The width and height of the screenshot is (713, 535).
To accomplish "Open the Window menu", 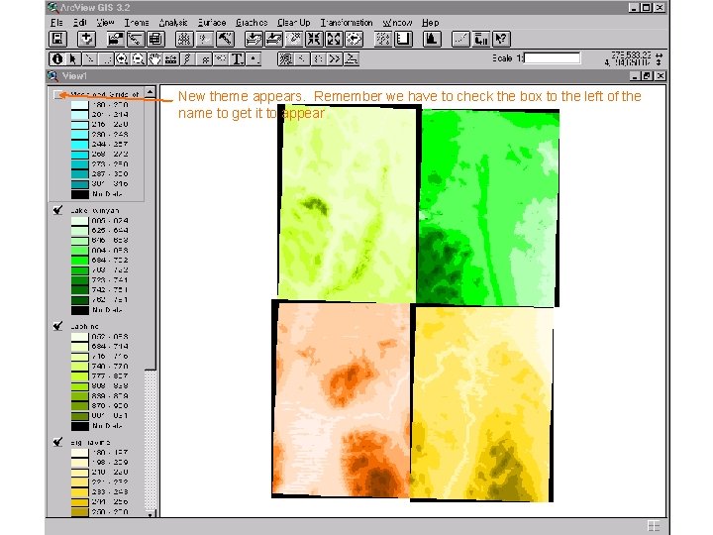I will pyautogui.click(x=397, y=23).
